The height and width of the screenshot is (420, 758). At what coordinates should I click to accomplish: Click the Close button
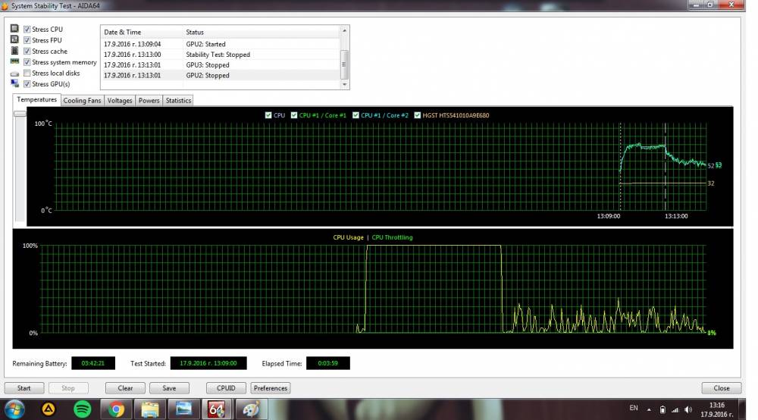[722, 388]
